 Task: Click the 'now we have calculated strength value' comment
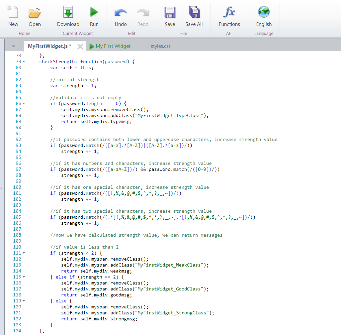136,235
